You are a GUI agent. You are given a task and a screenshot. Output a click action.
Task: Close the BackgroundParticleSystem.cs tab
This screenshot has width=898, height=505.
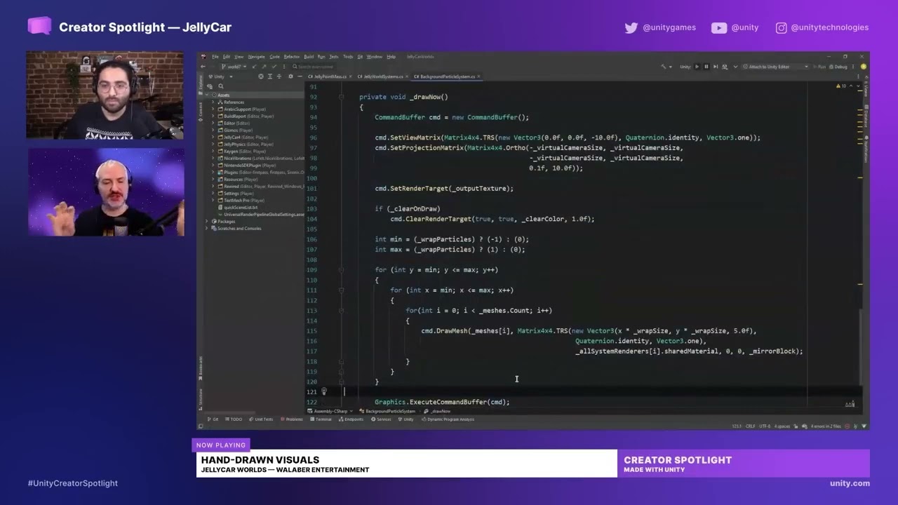[479, 76]
